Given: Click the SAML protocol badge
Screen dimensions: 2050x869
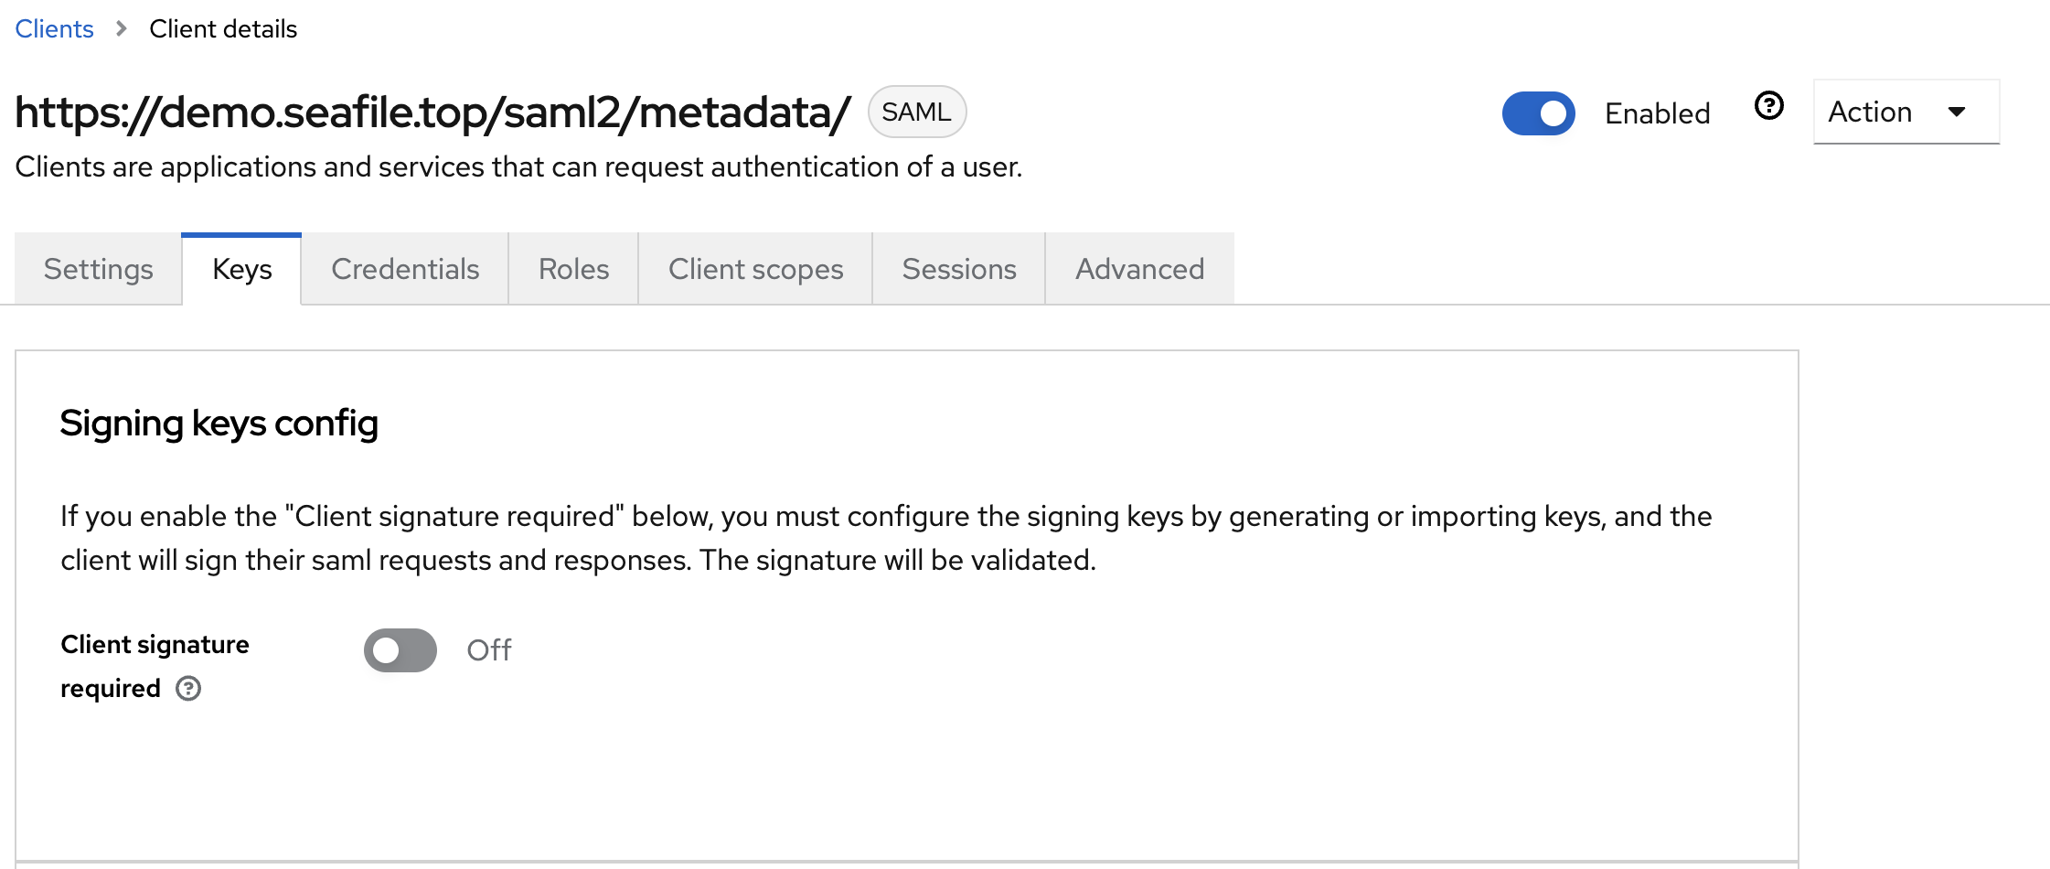Looking at the screenshot, I should 916,113.
